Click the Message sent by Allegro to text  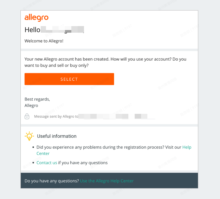(x=56, y=116)
